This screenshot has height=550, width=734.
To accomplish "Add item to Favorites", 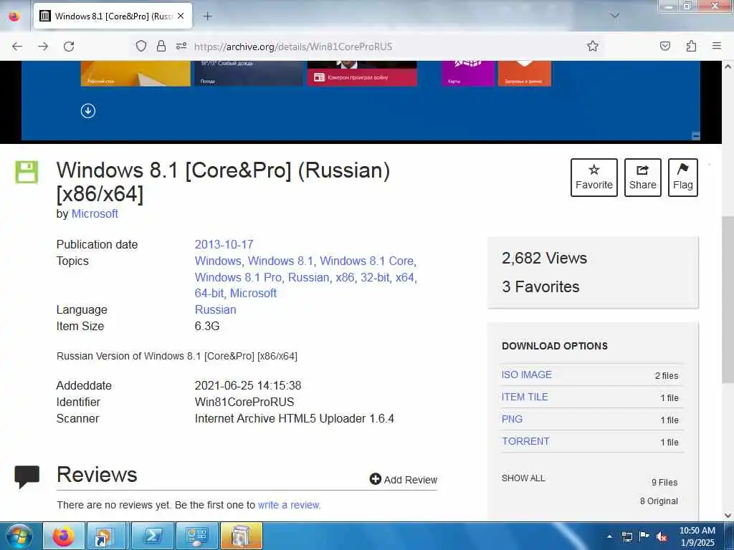I will pyautogui.click(x=594, y=178).
